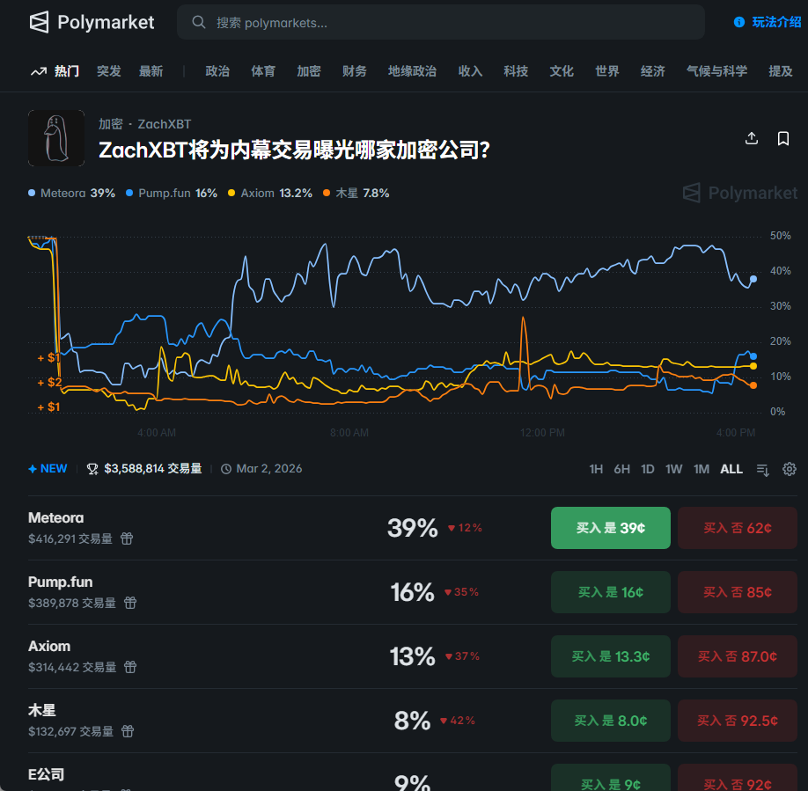Screen dimensions: 808x791
Task: Click gift icon under Axiom
Action: (130, 667)
